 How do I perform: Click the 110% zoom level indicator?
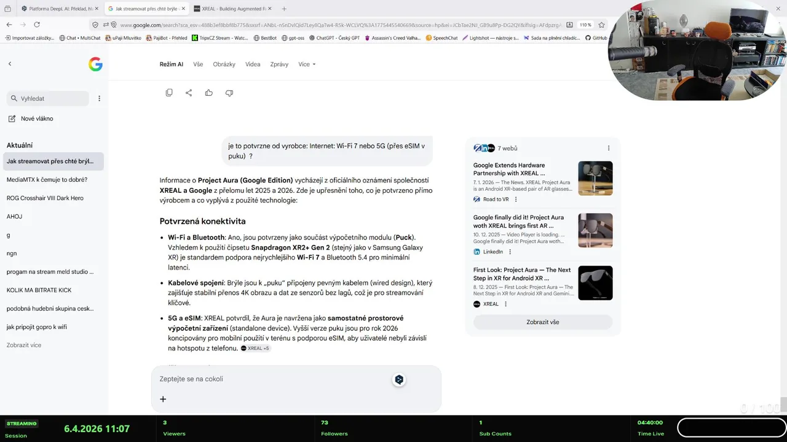[585, 25]
